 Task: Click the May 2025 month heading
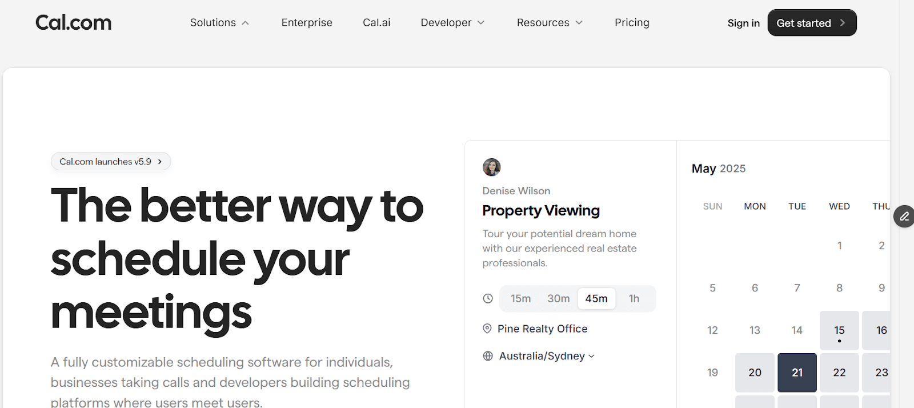(719, 169)
